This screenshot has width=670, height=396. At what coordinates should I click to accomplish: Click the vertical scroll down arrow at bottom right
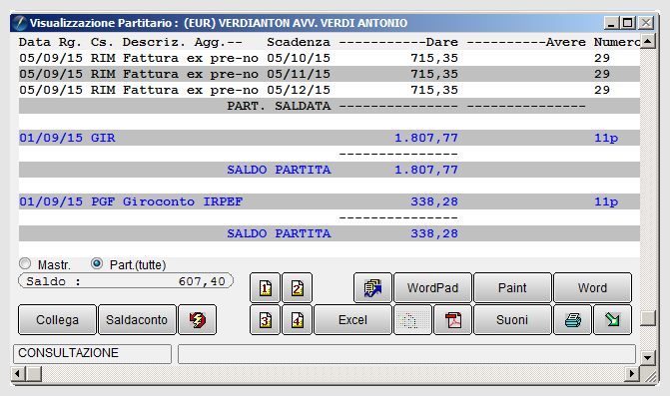(648, 357)
